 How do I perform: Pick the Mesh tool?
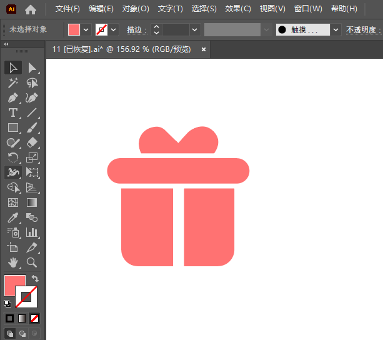13,202
